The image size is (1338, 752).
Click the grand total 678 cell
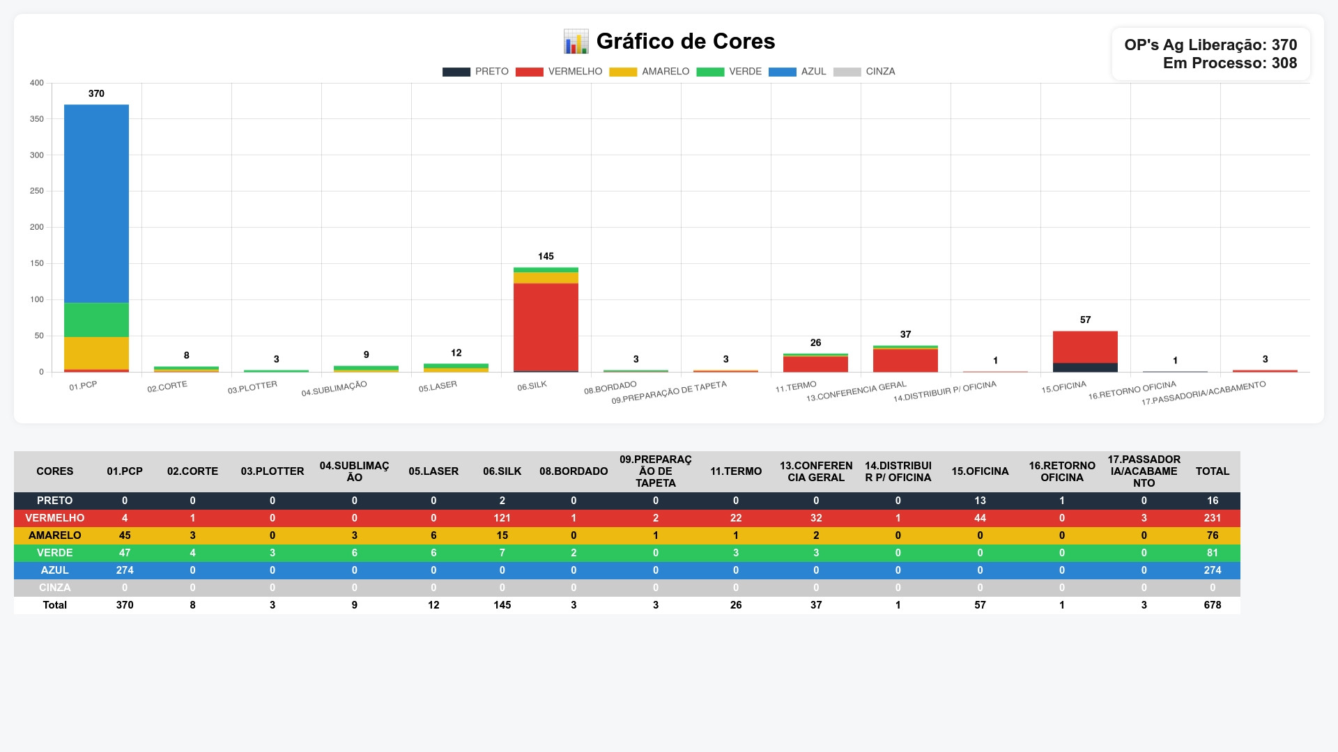click(x=1212, y=605)
